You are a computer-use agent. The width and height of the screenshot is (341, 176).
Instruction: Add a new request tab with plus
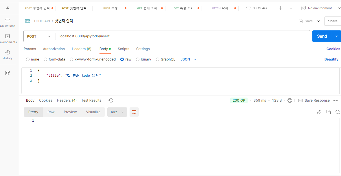pyautogui.click(x=281, y=8)
